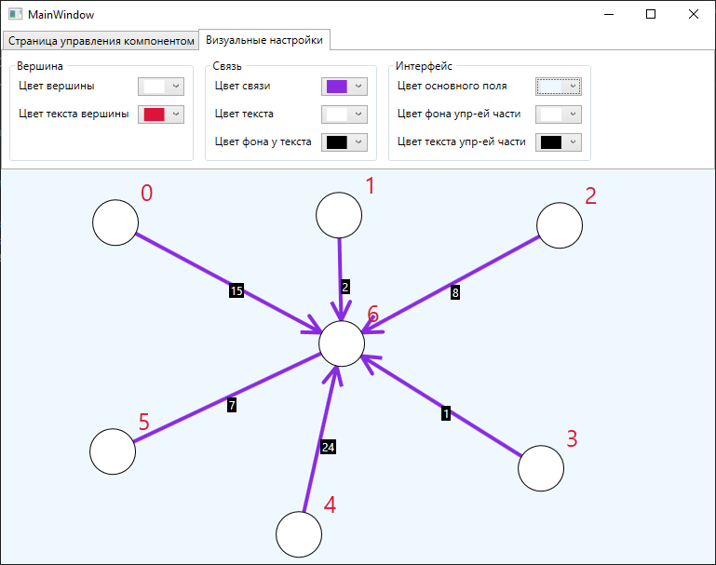Click the edge weight label 7

click(x=232, y=405)
